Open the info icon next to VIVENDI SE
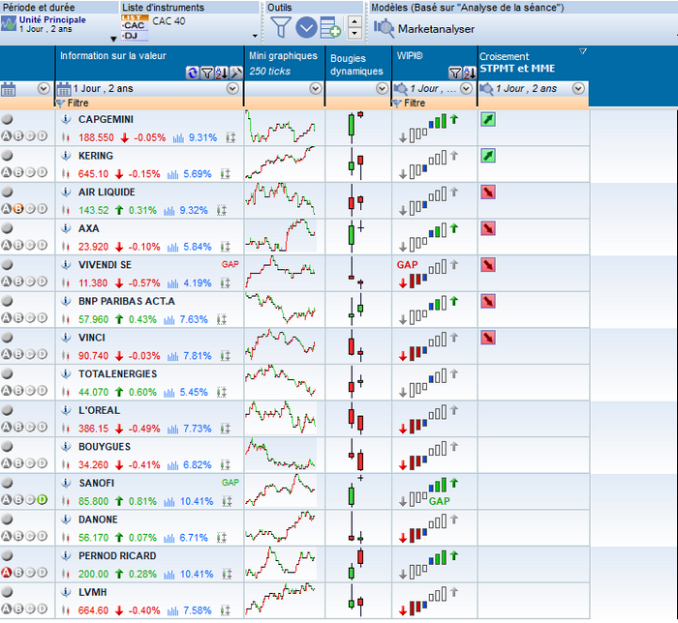Image resolution: width=678 pixels, height=623 pixels. [66, 265]
